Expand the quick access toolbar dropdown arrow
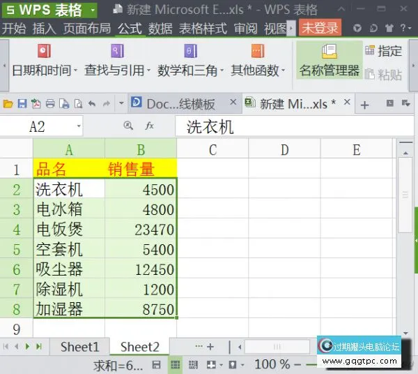This screenshot has height=374, width=418. [x=121, y=103]
